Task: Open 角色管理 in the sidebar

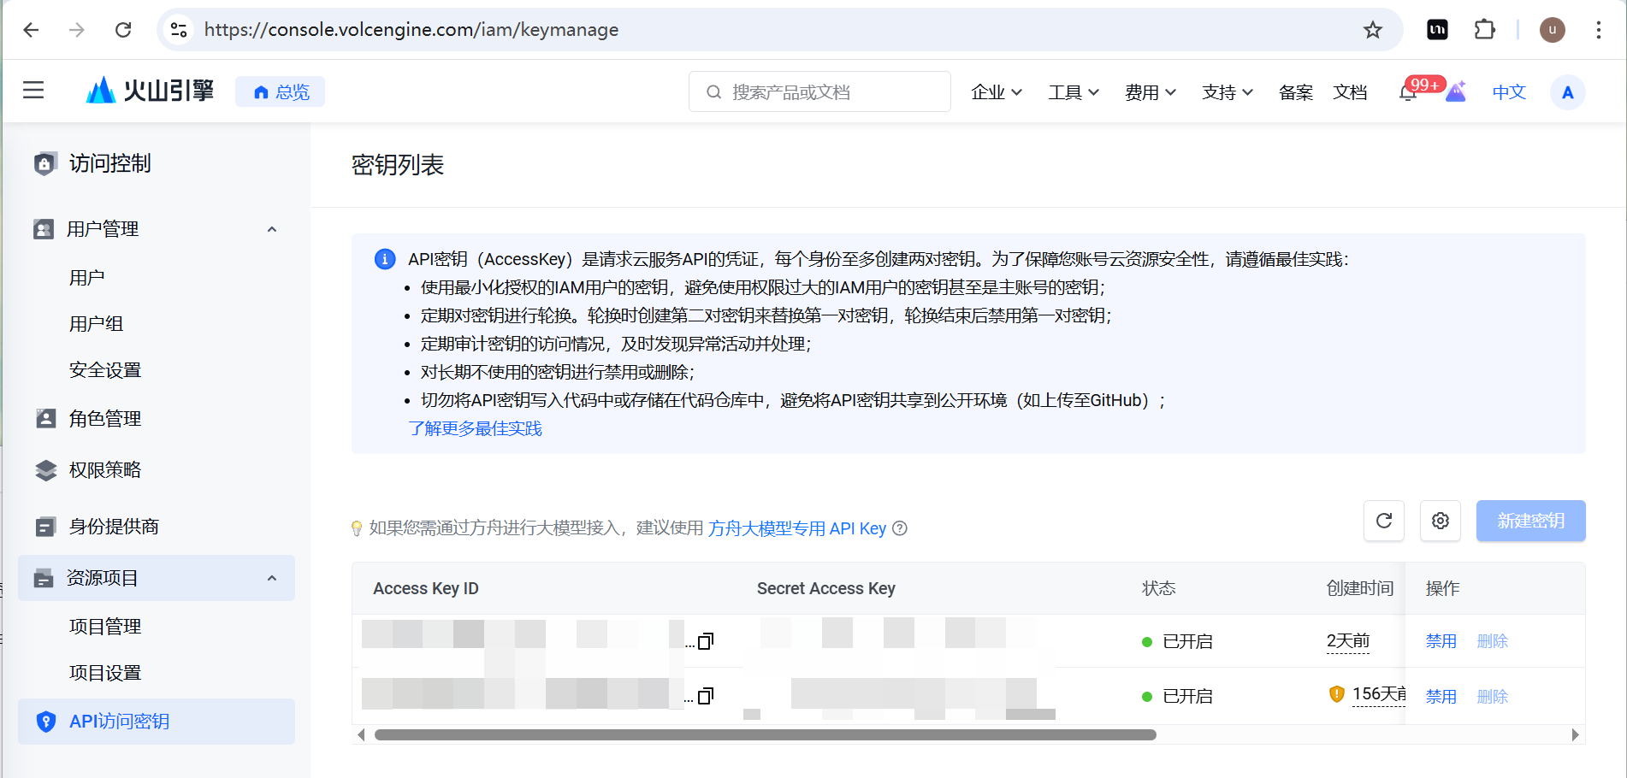Action: [x=105, y=419]
